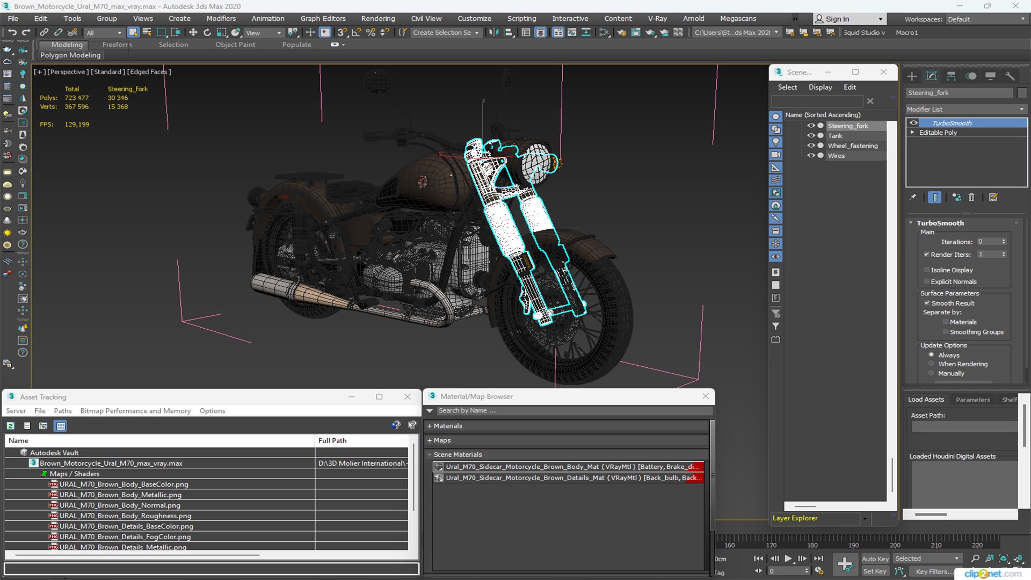Uncheck the Smooth Result checkbox
The height and width of the screenshot is (580, 1031).
click(x=927, y=303)
